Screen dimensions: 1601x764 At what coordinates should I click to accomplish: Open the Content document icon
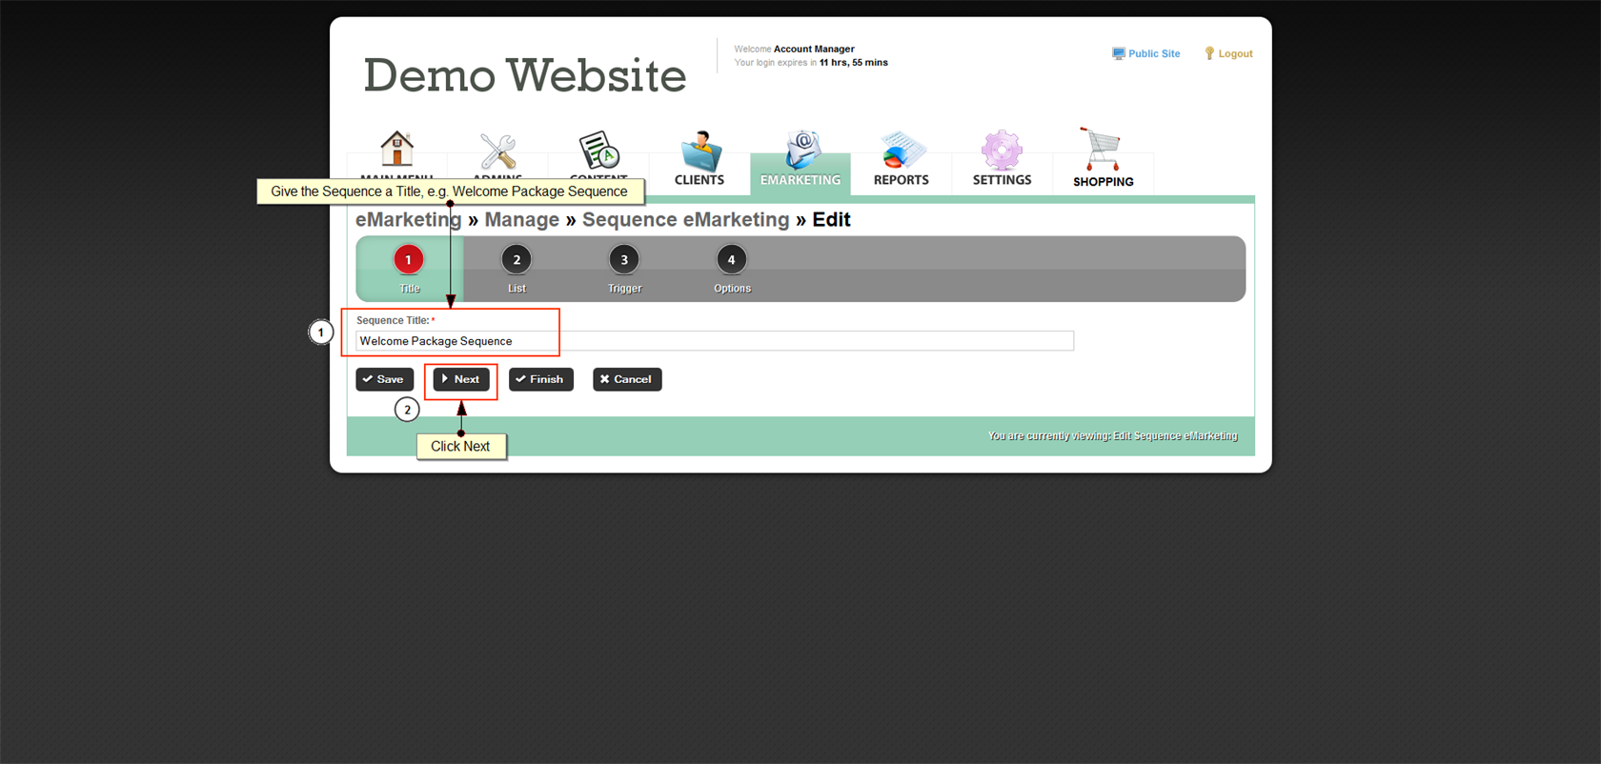[x=598, y=151]
